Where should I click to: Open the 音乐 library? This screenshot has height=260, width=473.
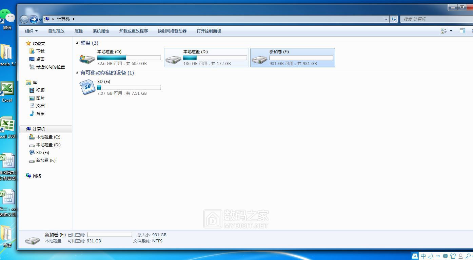coord(40,113)
